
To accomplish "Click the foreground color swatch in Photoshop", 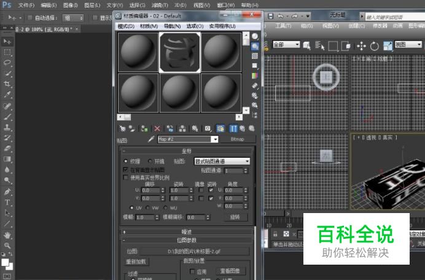I will point(6,262).
